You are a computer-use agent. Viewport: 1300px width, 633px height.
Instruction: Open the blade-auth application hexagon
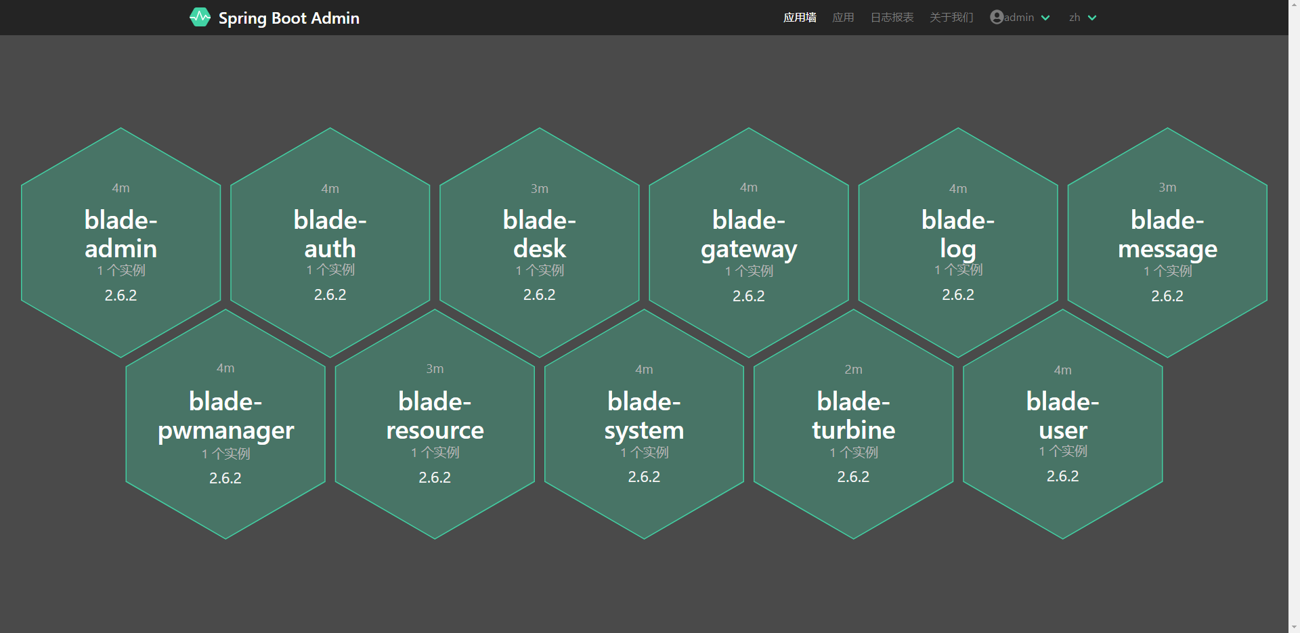[330, 242]
